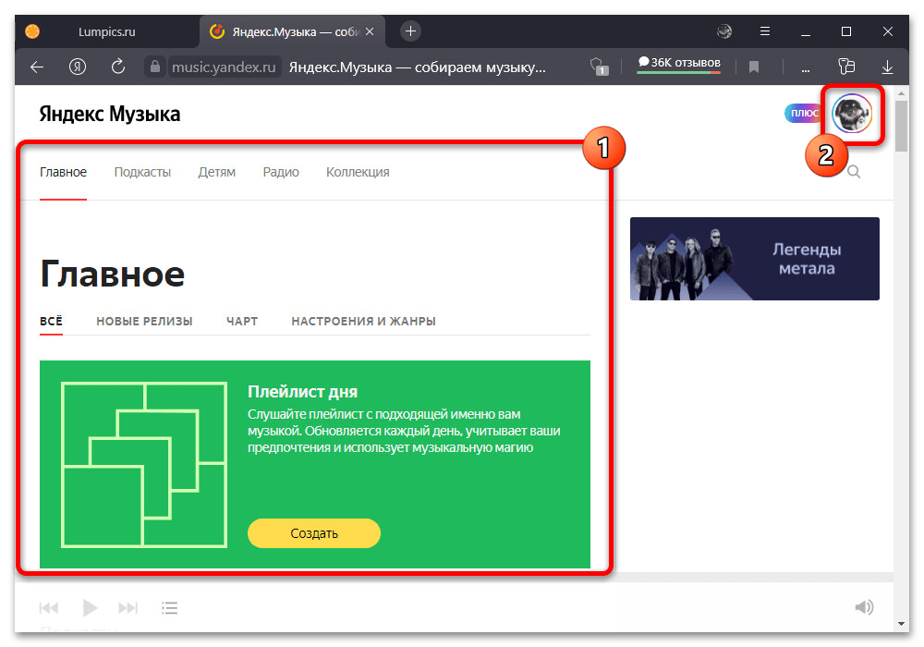Open the user profile avatar

[x=850, y=114]
